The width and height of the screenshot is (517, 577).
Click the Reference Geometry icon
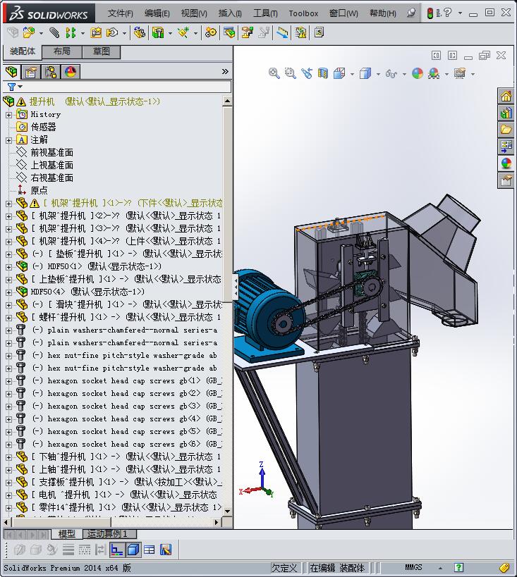click(x=183, y=32)
